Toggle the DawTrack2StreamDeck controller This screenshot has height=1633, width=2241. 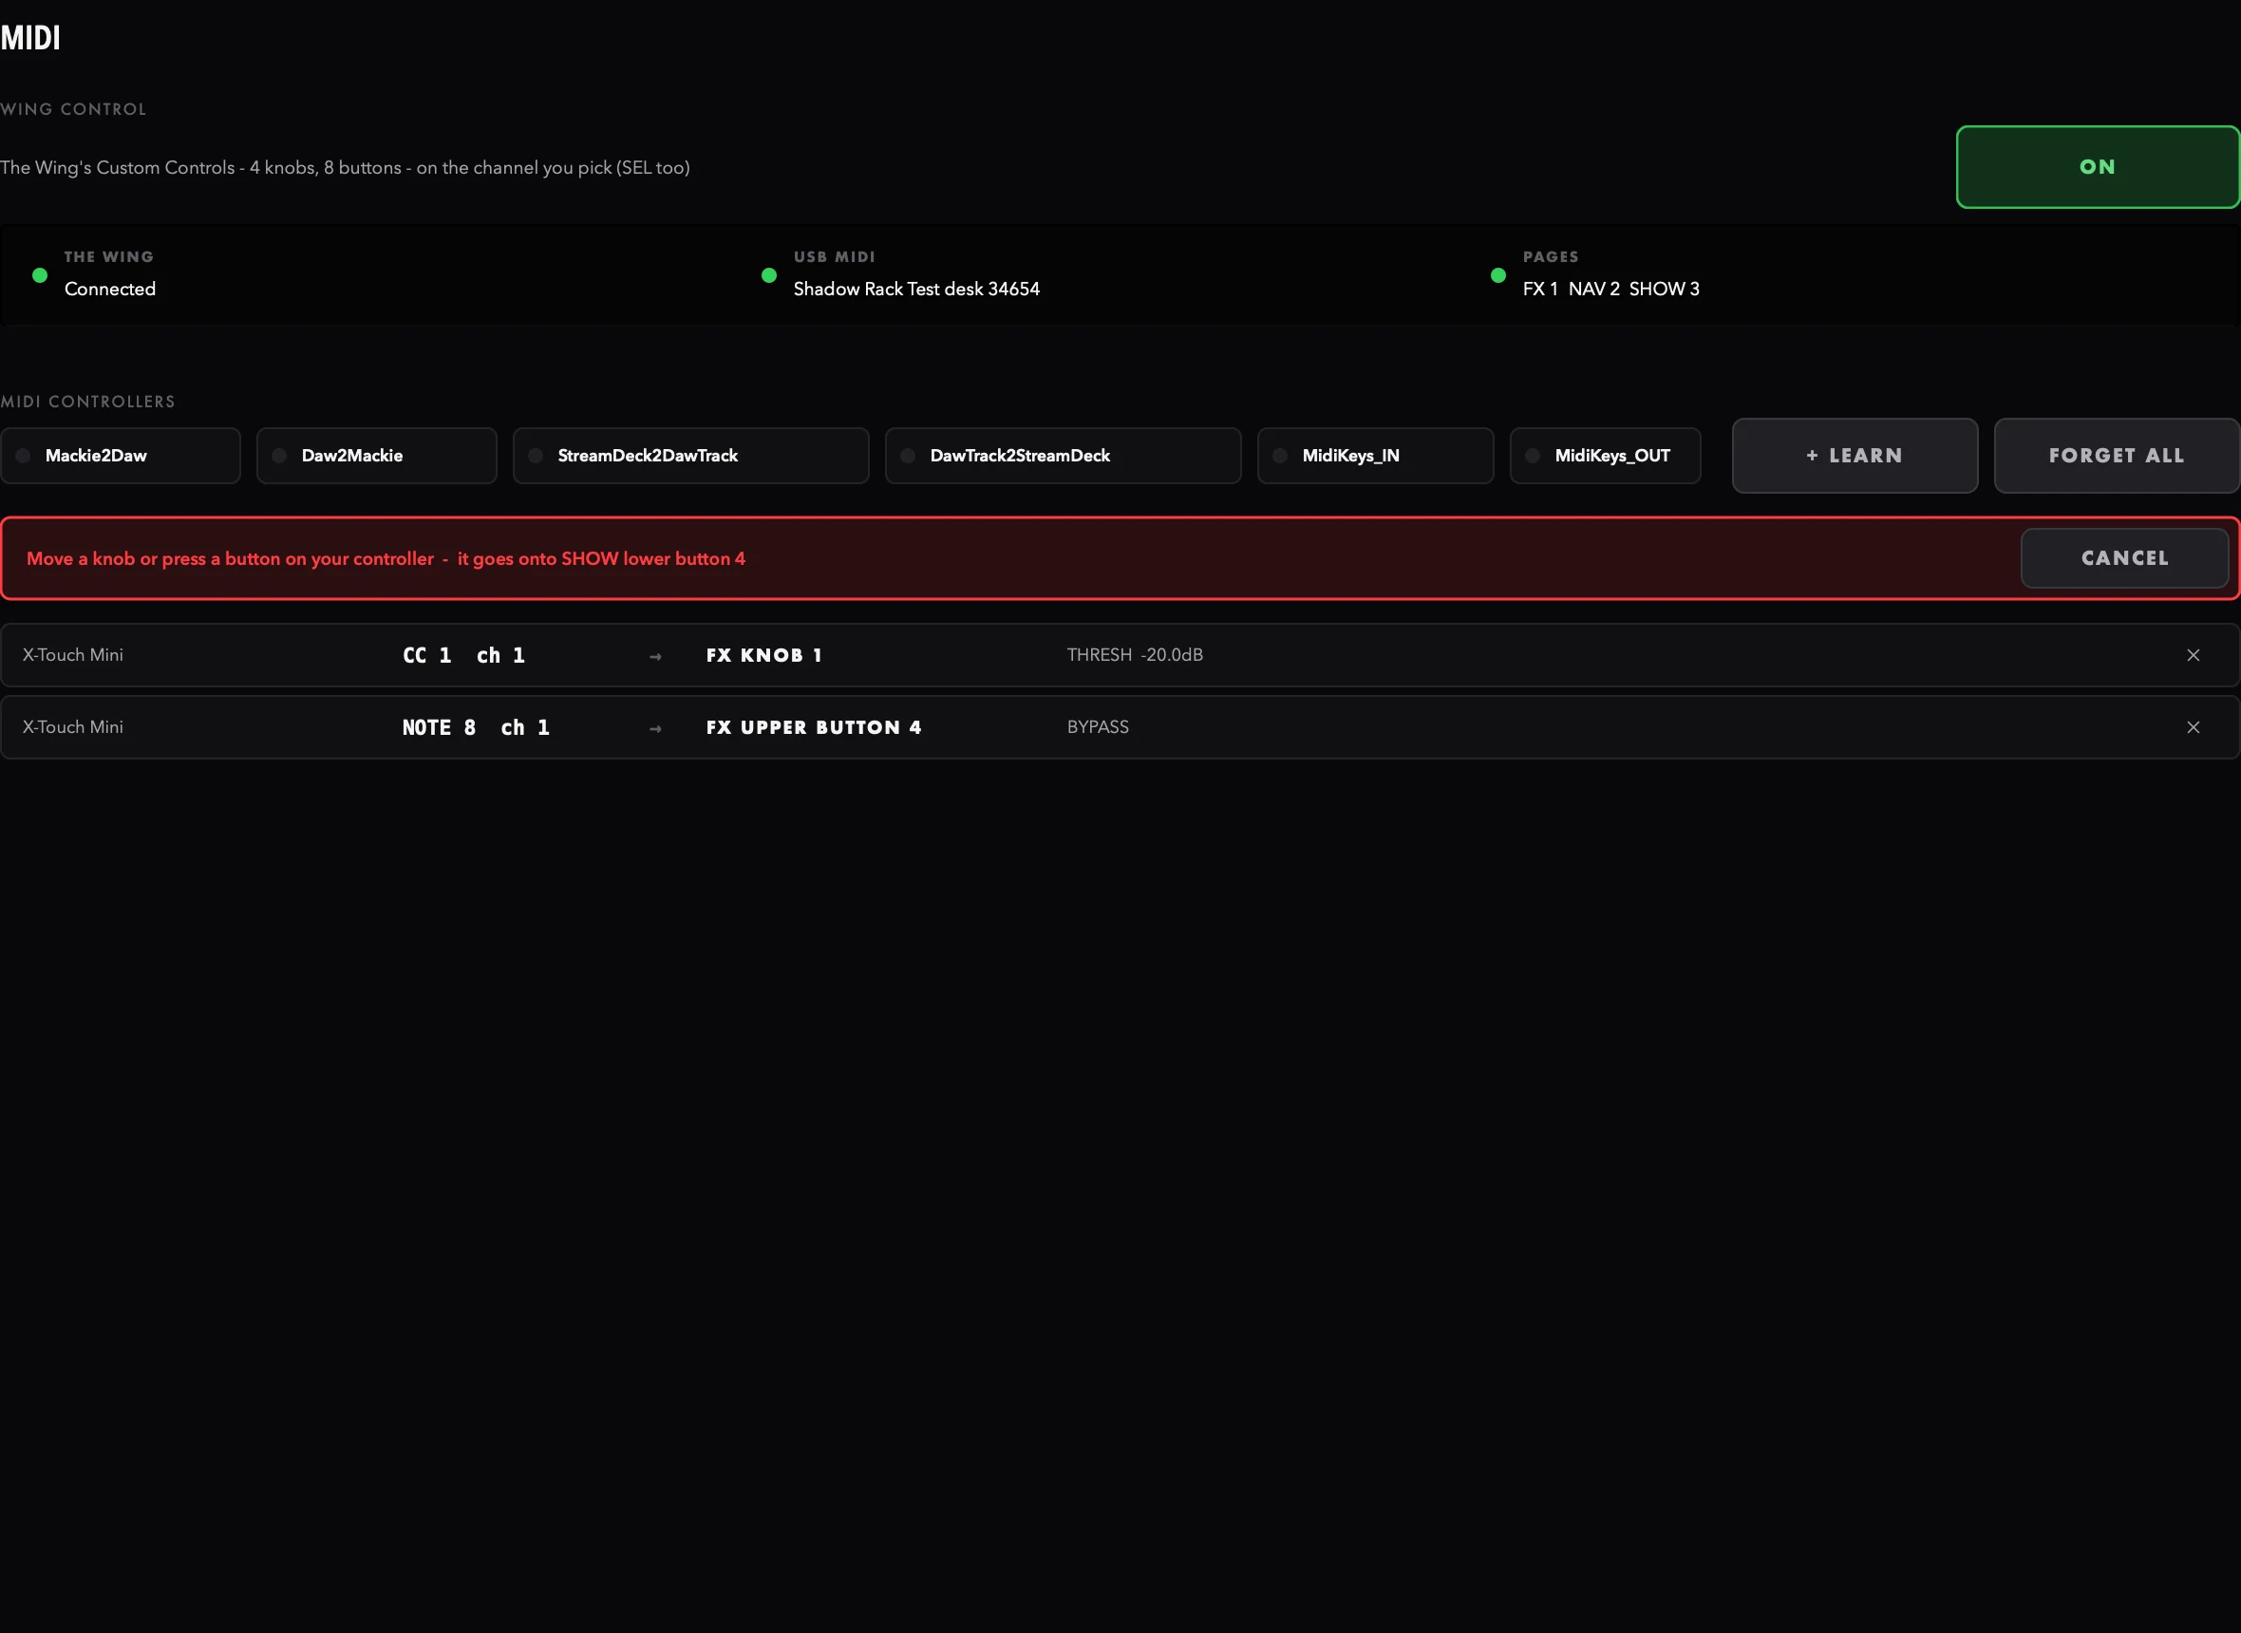tap(1063, 456)
